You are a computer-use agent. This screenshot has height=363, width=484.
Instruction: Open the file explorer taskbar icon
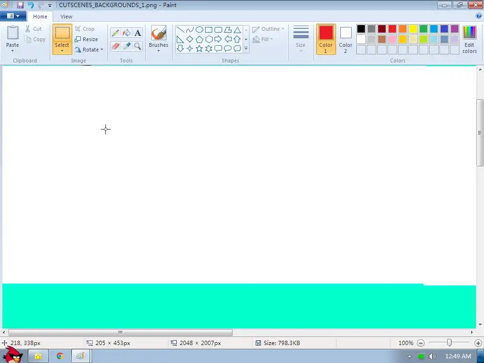pyautogui.click(x=38, y=356)
